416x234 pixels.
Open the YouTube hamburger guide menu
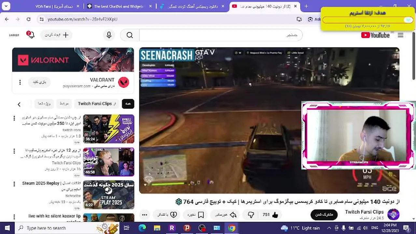[400, 35]
